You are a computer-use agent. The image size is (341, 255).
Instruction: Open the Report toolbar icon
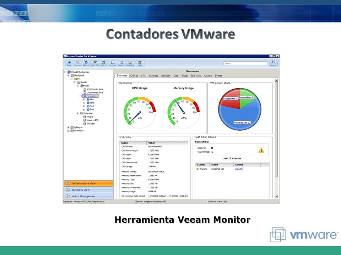(121, 63)
